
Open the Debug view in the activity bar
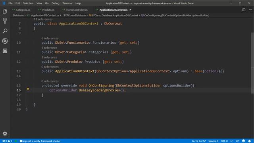5,41
